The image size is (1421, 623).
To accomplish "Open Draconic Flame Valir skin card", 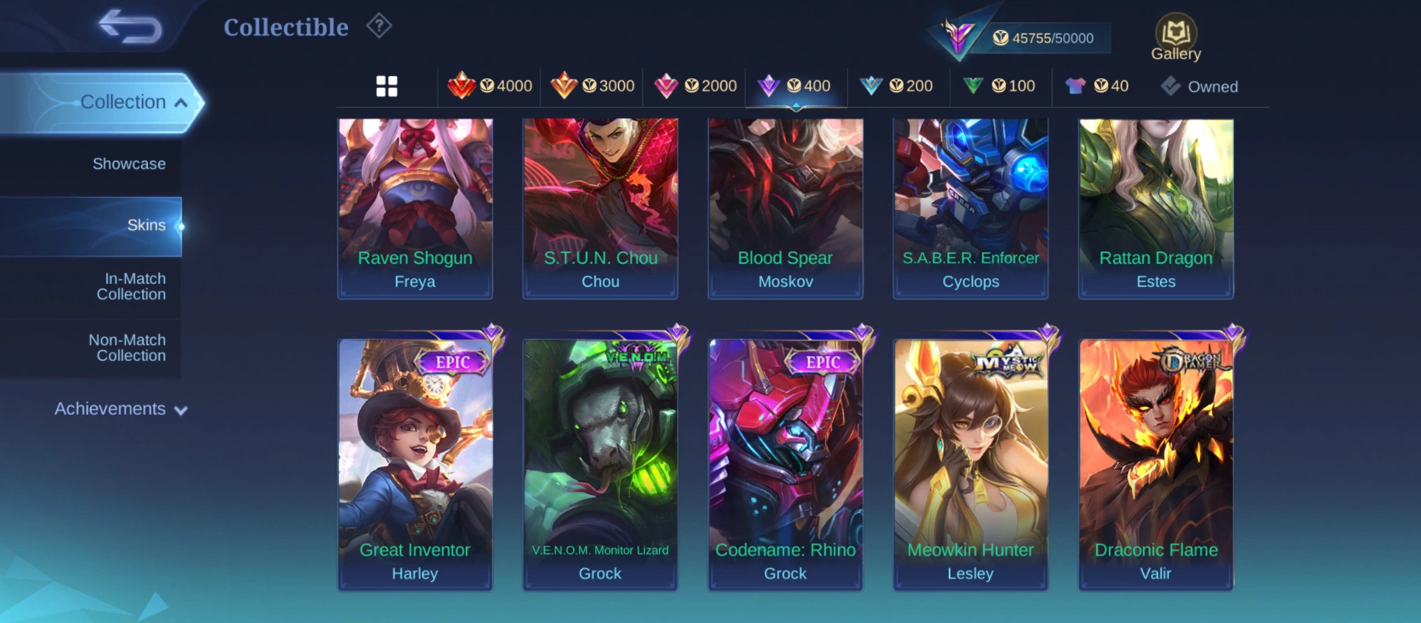I will pos(1156,464).
